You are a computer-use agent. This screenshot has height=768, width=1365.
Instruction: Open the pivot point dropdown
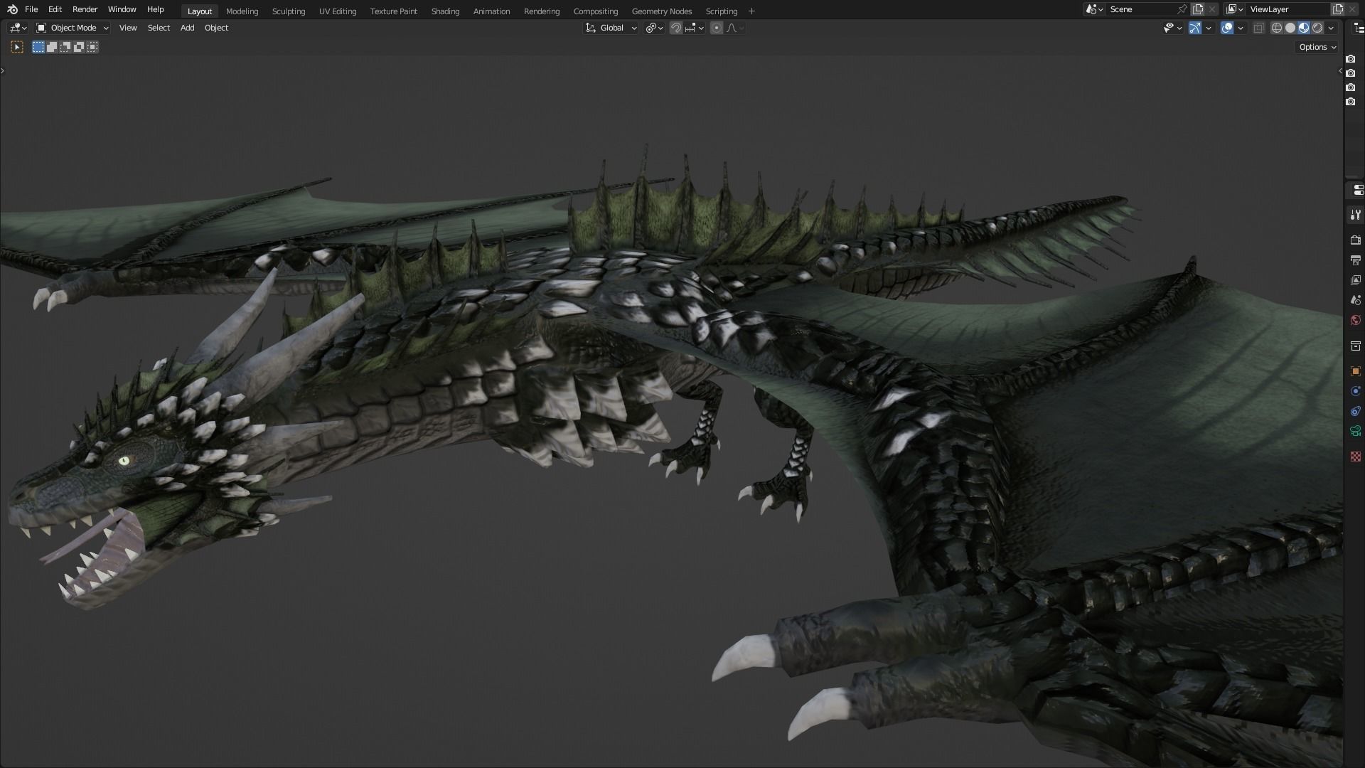(654, 28)
